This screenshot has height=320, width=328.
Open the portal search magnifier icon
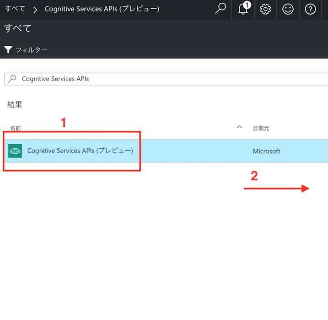coord(220,9)
